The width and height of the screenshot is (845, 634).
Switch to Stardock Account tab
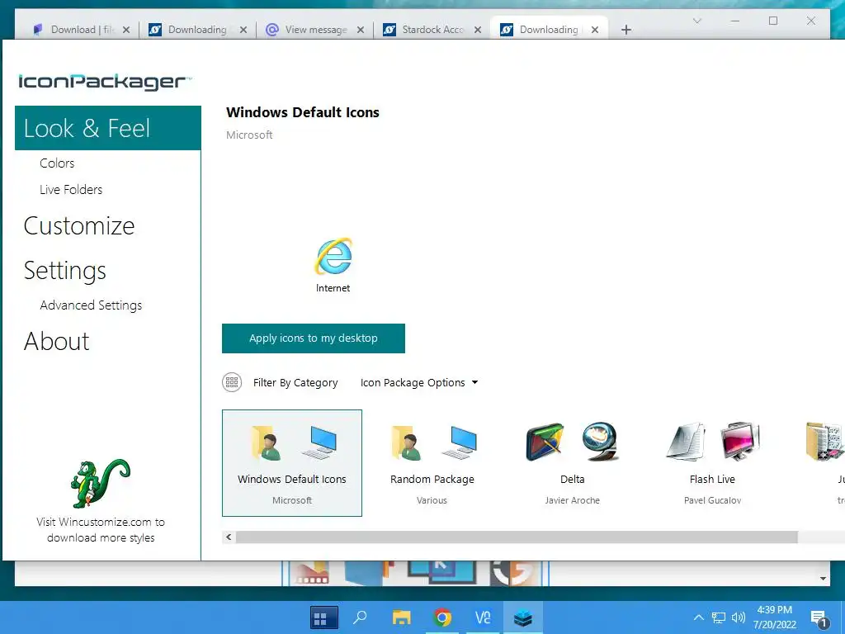432,30
